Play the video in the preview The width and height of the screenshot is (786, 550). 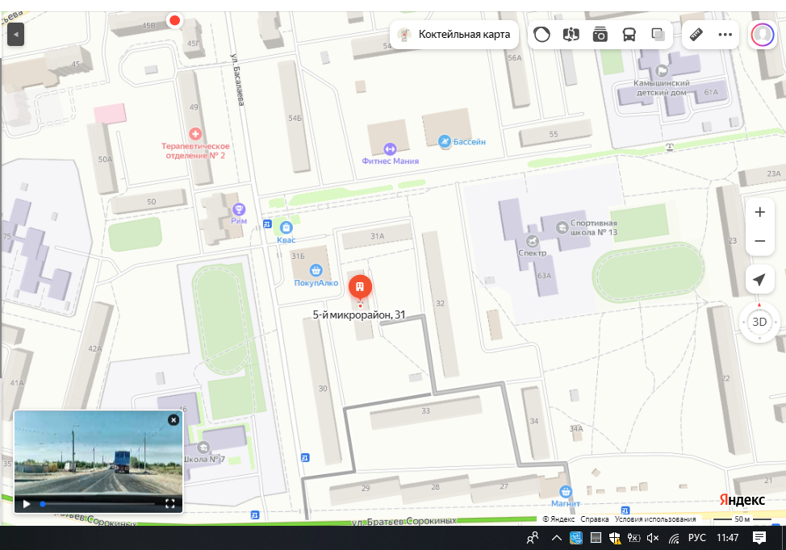[27, 504]
